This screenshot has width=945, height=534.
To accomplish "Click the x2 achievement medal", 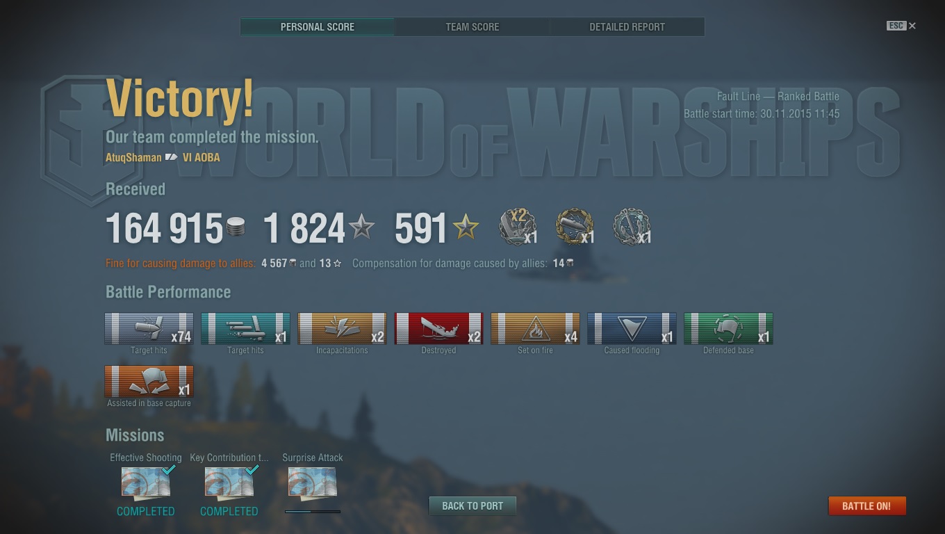I will [518, 227].
